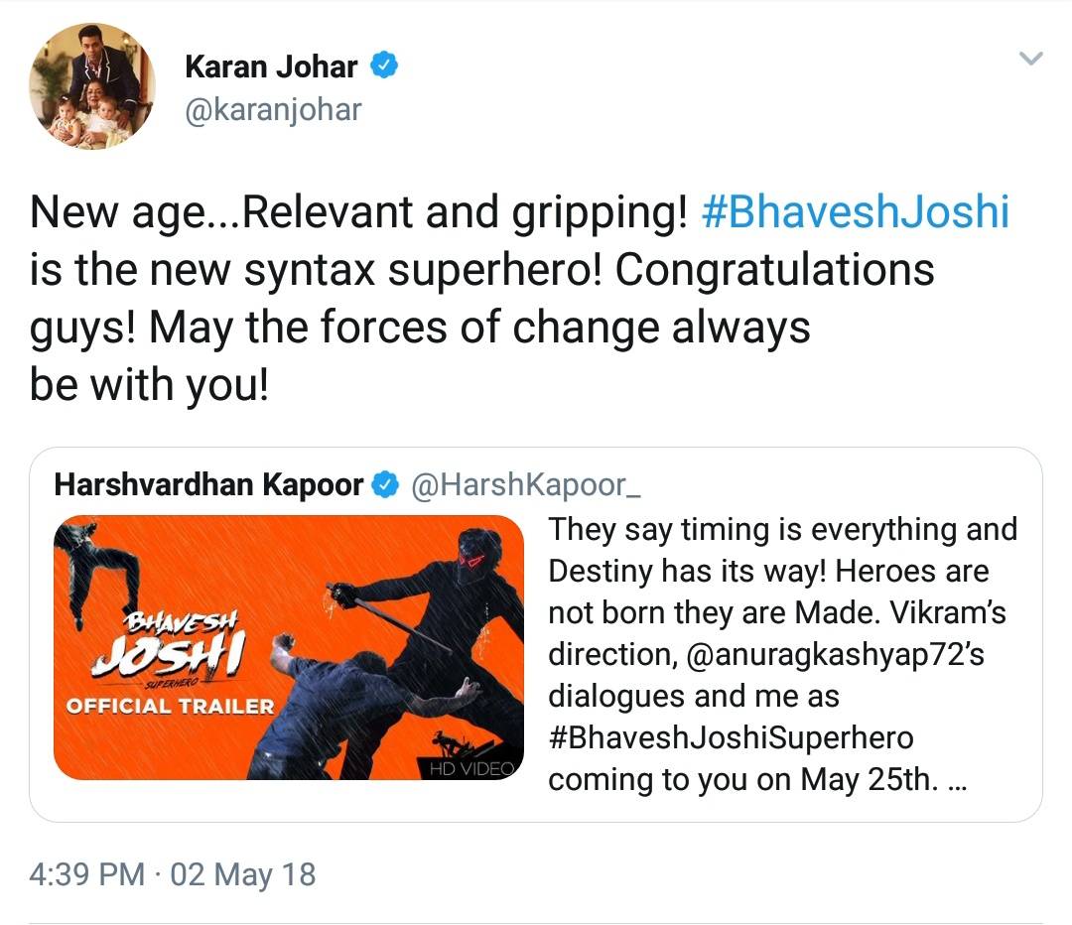The width and height of the screenshot is (1072, 925).
Task: Open the @karanjohar handle
Action: [274, 109]
